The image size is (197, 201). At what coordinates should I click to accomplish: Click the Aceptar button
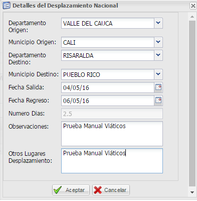[x=71, y=190]
